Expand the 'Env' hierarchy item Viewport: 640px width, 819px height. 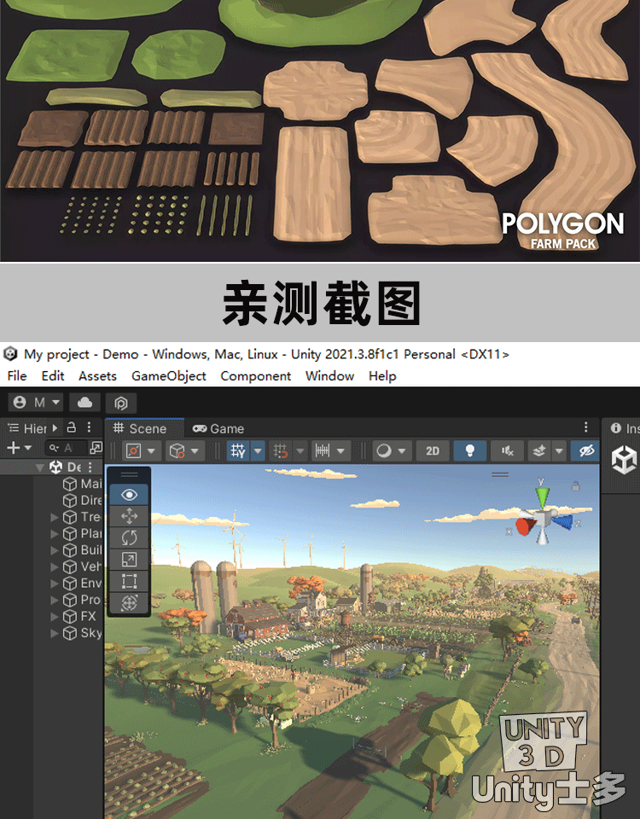pos(54,584)
